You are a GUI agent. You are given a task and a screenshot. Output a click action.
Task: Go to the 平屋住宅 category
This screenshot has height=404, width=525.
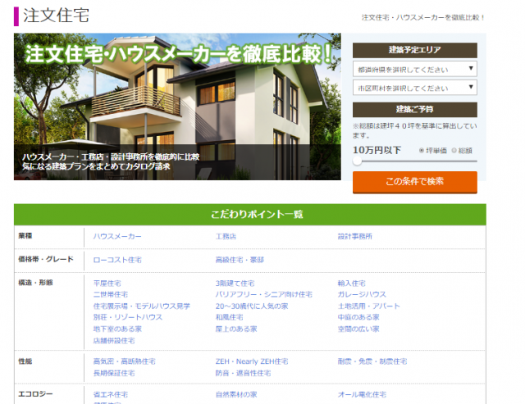click(x=107, y=283)
